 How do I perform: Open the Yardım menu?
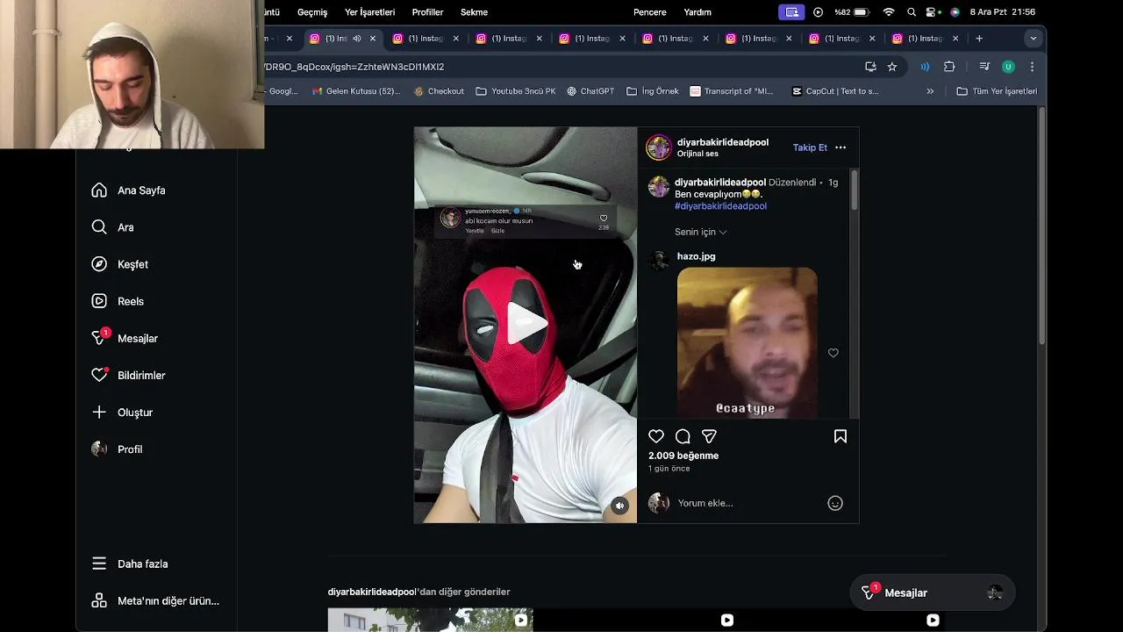click(x=698, y=12)
